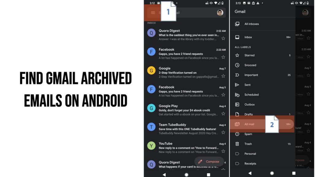Select the yellow Google sender avatar

click(x=151, y=71)
